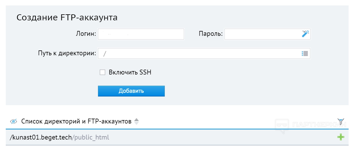Select the /kunast01.beget.tech/public_html directory row
361x149 pixels.
point(59,138)
